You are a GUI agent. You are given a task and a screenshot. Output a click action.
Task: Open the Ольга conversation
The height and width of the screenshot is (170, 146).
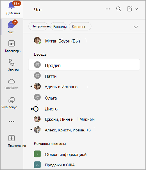click(84, 98)
